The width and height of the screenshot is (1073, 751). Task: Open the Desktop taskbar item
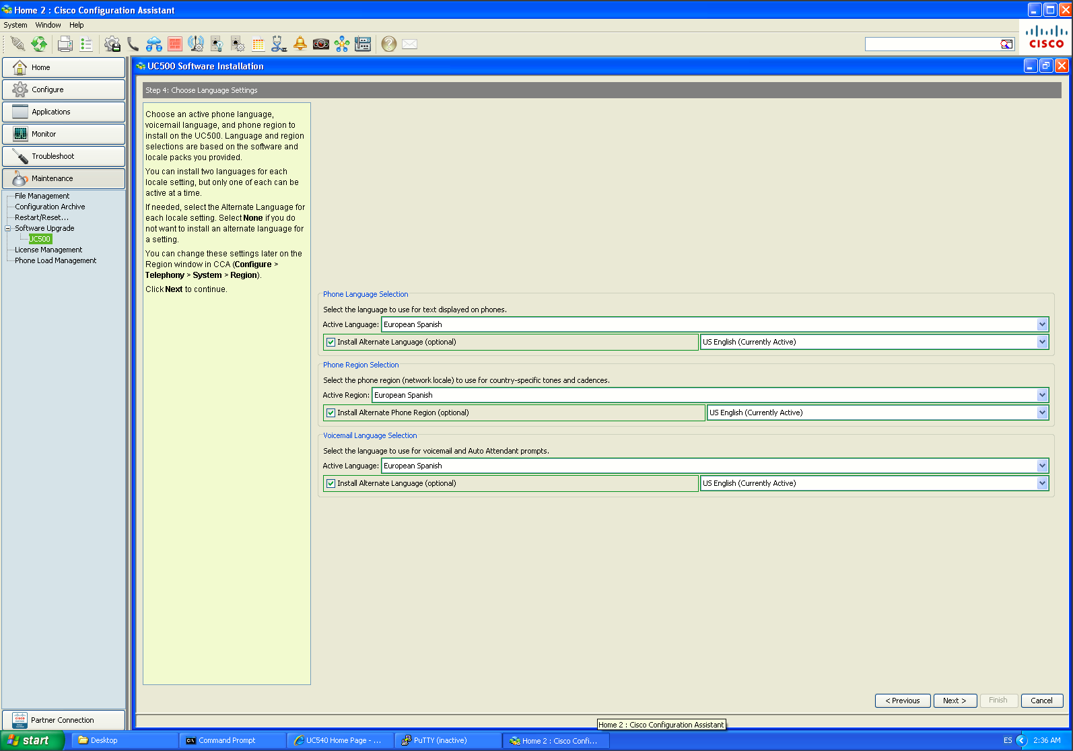tap(125, 740)
